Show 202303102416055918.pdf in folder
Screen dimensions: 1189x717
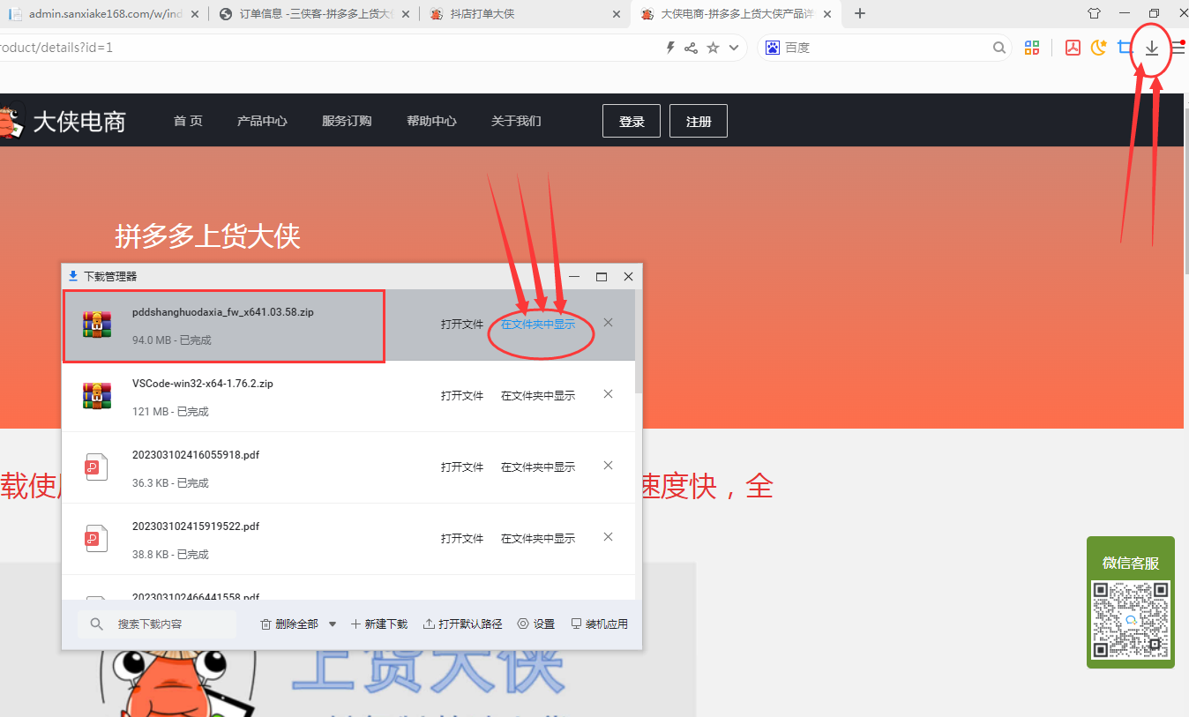(538, 467)
